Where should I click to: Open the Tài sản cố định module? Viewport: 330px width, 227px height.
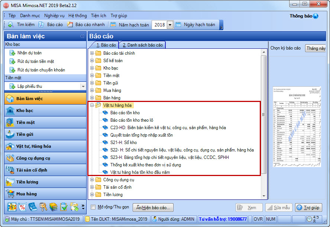click(x=45, y=170)
